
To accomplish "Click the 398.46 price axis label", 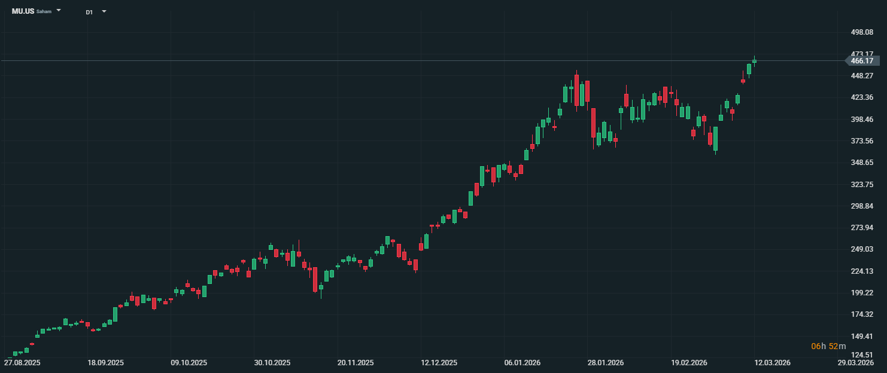I will pyautogui.click(x=862, y=120).
